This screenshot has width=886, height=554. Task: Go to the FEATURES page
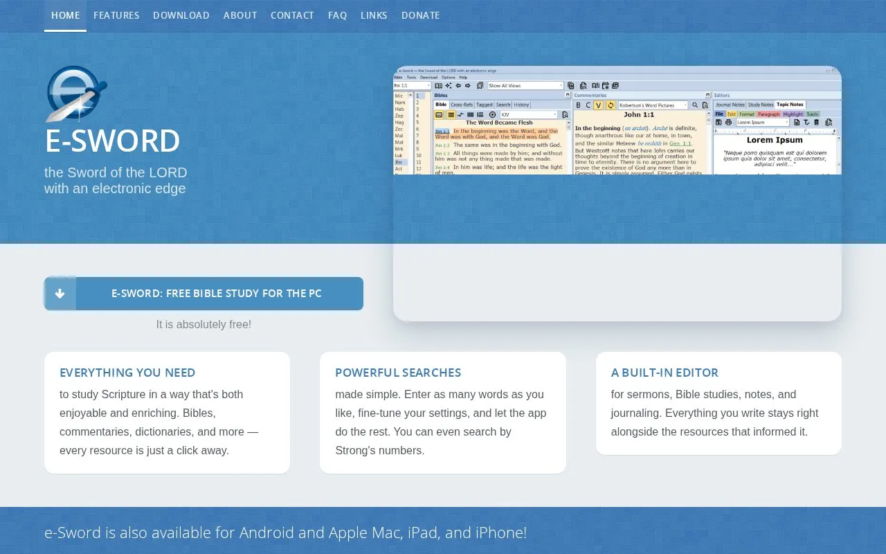point(116,15)
